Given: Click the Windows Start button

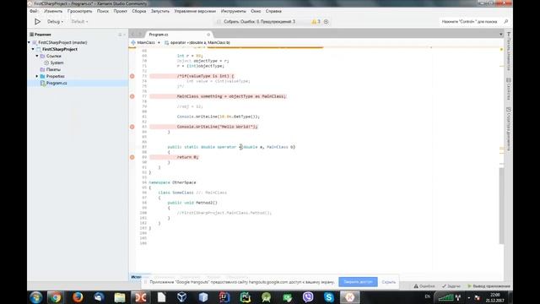Looking at the screenshot, I should tap(35, 297).
